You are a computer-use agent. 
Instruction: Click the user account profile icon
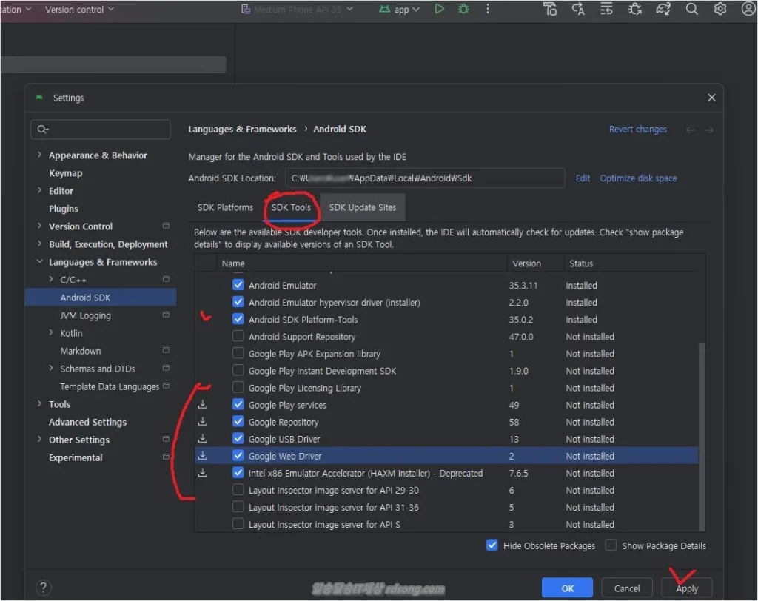748,9
